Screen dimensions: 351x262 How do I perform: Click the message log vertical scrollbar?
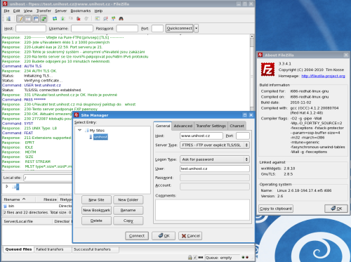point(252,72)
